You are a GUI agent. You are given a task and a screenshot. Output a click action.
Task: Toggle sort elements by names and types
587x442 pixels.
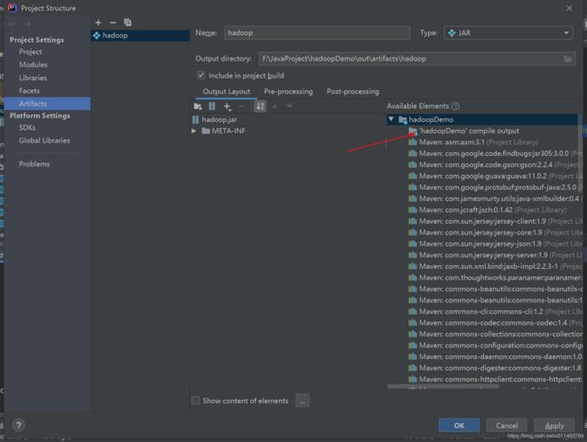click(260, 106)
